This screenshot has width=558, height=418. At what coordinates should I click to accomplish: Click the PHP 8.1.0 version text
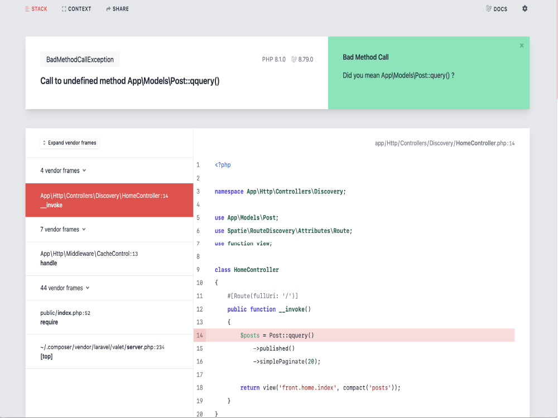[273, 60]
